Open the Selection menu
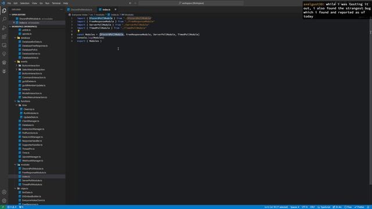The height and width of the screenshot is (209, 372). (24, 3)
